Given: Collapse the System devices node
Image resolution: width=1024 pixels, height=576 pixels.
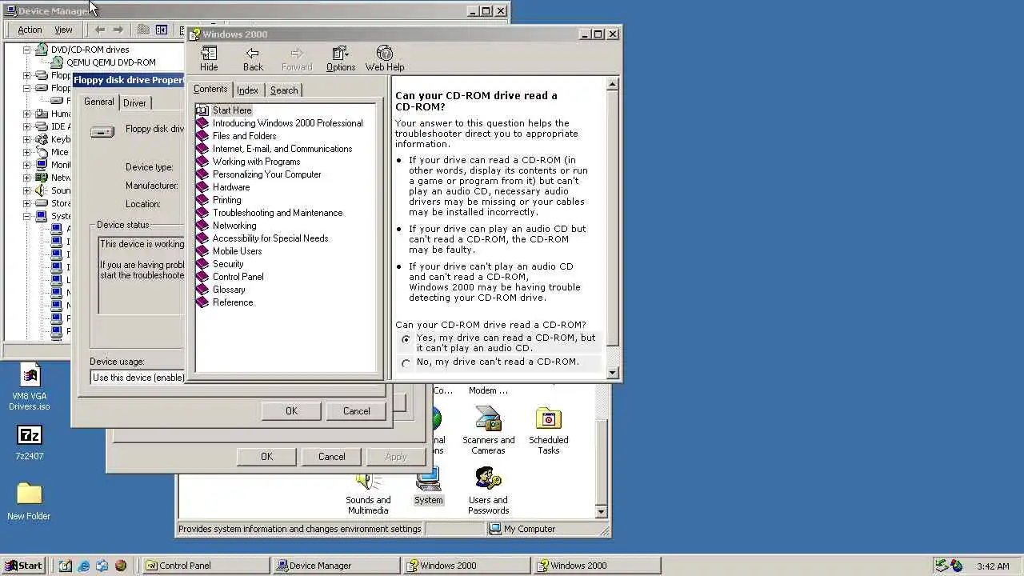Looking at the screenshot, I should tap(26, 216).
